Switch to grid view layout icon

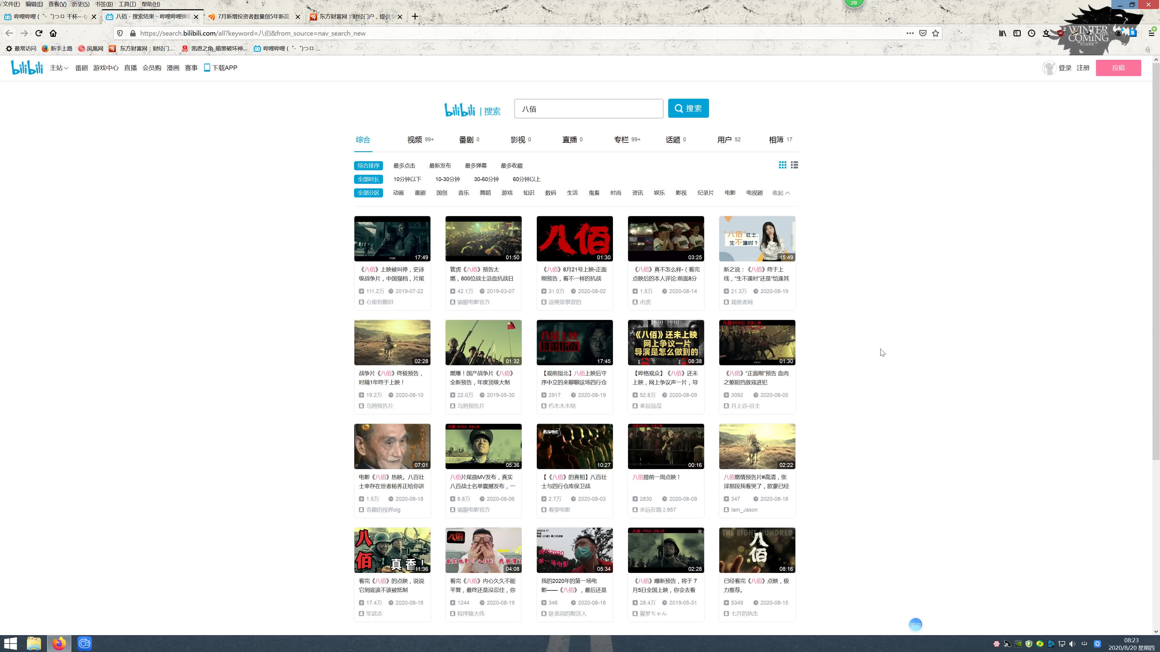pyautogui.click(x=783, y=165)
